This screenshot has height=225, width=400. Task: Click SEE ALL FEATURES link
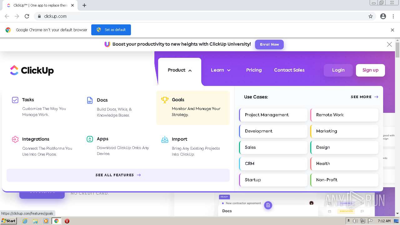tap(118, 175)
